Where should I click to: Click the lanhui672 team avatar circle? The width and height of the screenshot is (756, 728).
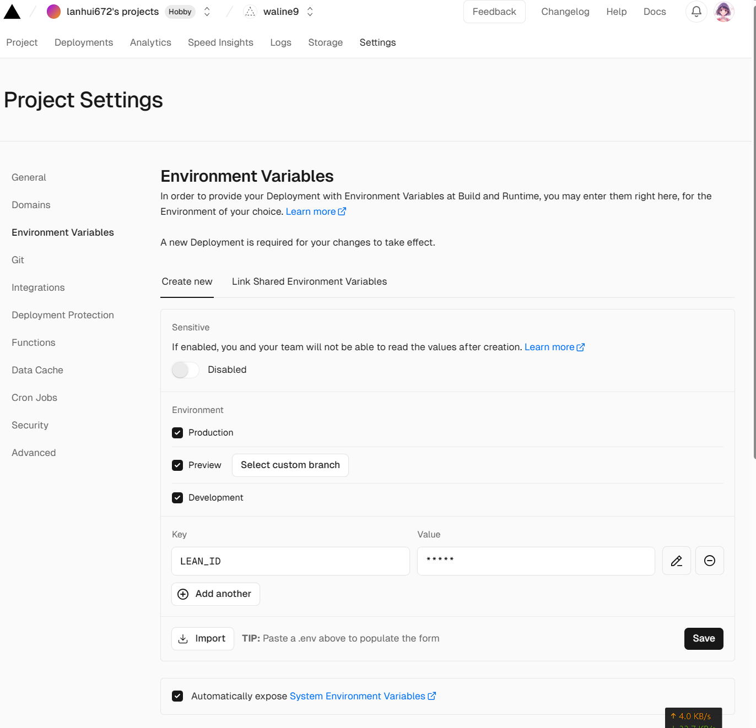click(x=53, y=12)
